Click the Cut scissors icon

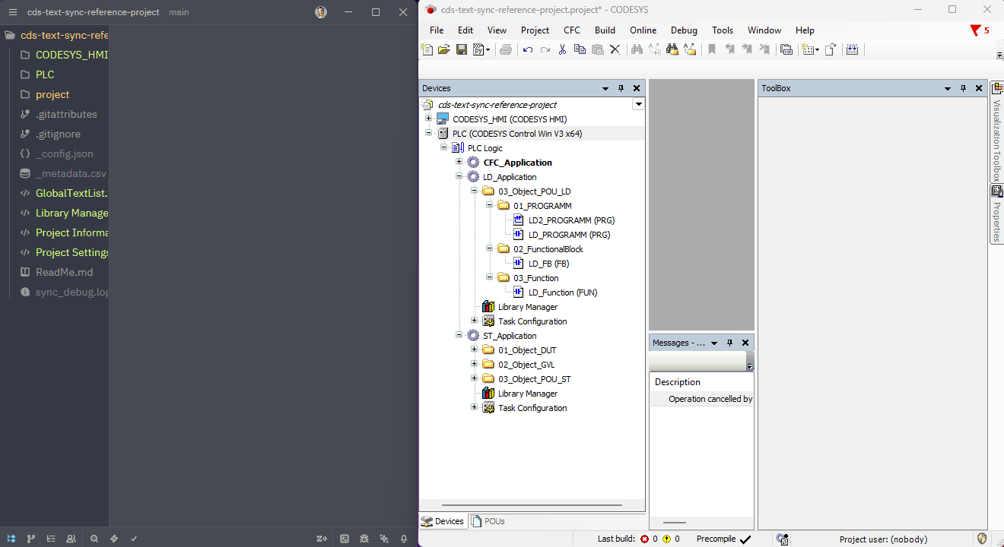562,49
